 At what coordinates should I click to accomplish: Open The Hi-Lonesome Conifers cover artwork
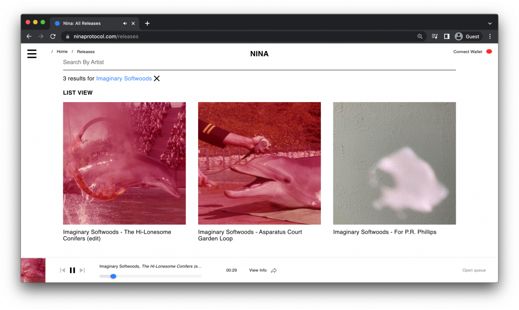click(125, 163)
